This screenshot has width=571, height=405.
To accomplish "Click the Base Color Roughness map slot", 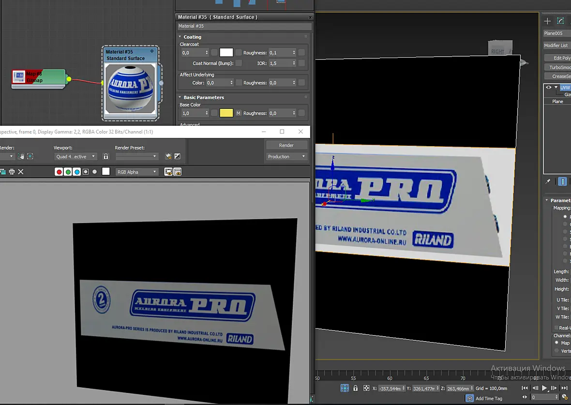I will point(301,113).
